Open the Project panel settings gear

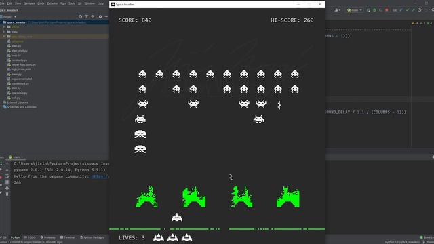coord(100,16)
